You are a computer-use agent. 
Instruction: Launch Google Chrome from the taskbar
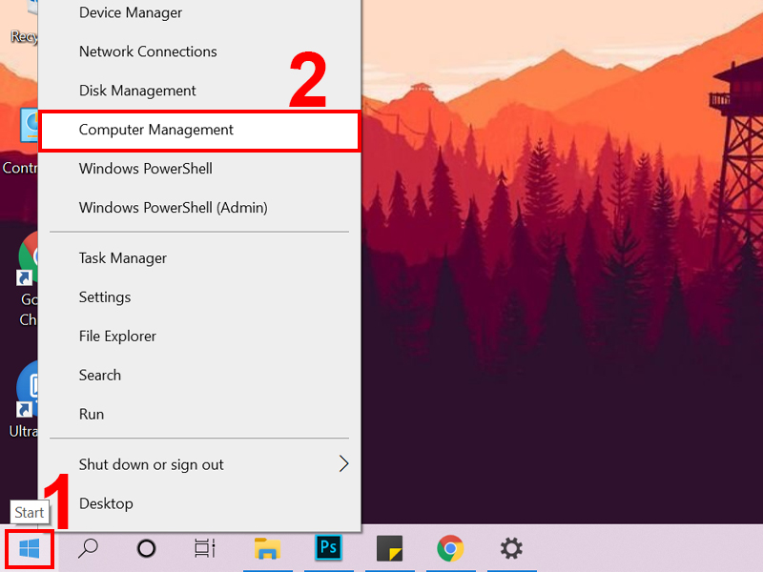pyautogui.click(x=450, y=549)
